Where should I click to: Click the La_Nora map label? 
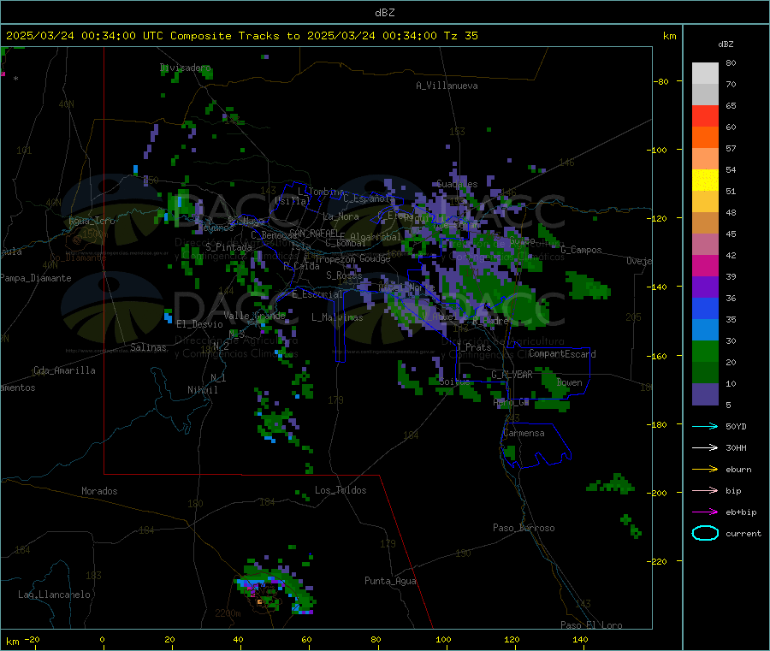click(341, 216)
